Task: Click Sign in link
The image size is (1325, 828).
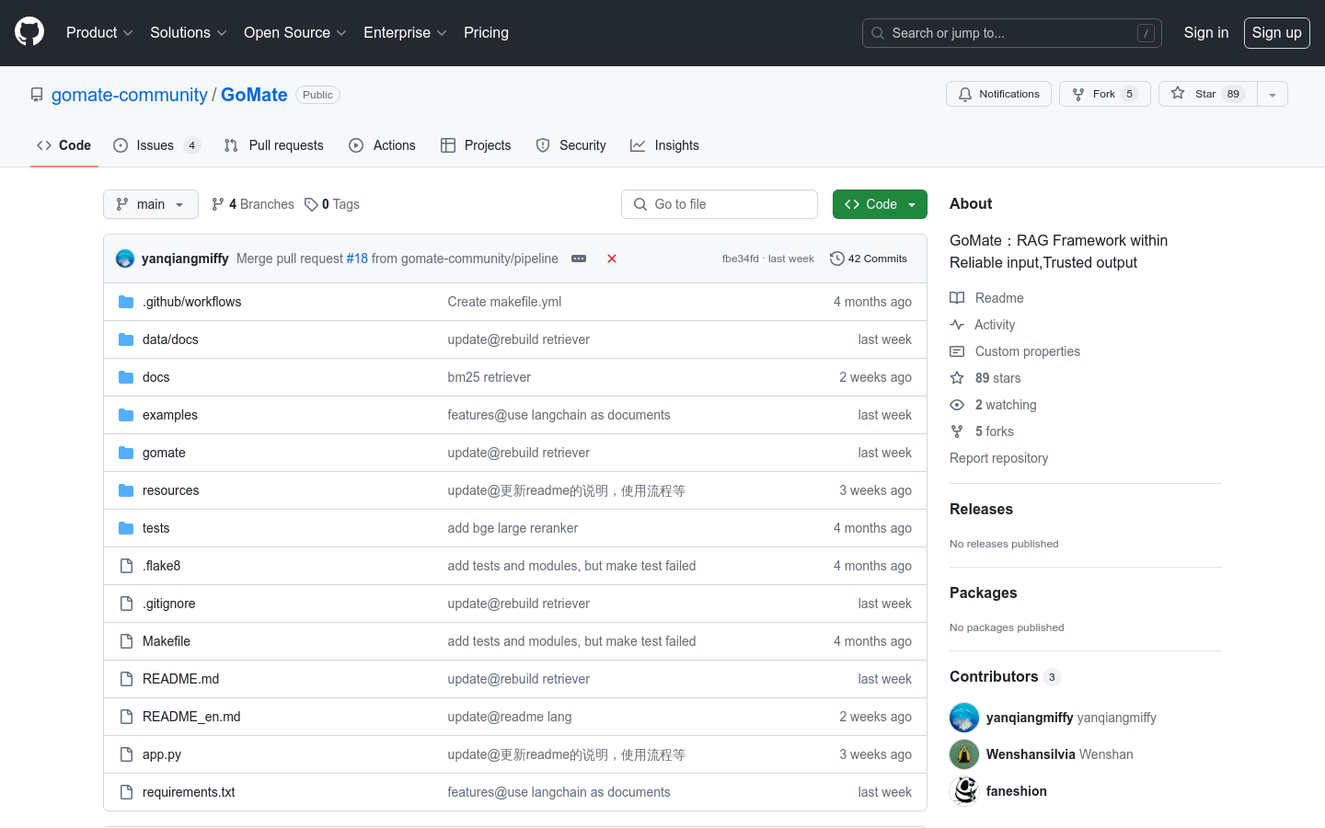Action: 1205,32
